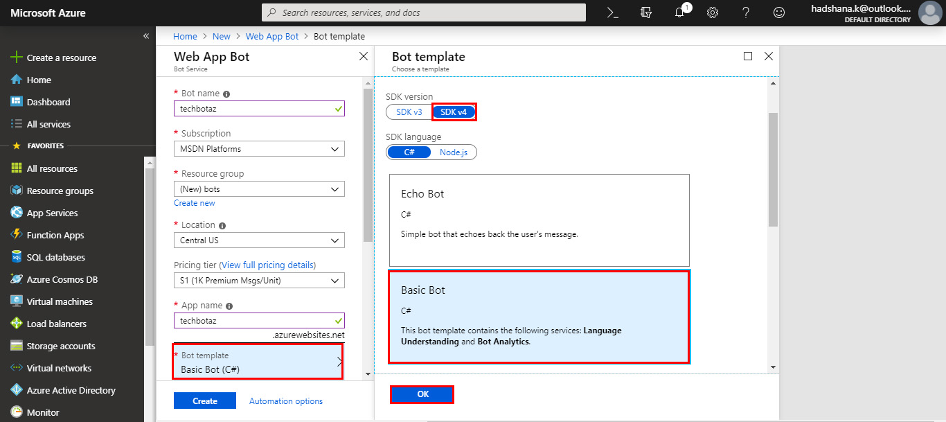Focus the search resources, services, and docs box
The height and width of the screenshot is (422, 946).
(x=424, y=12)
